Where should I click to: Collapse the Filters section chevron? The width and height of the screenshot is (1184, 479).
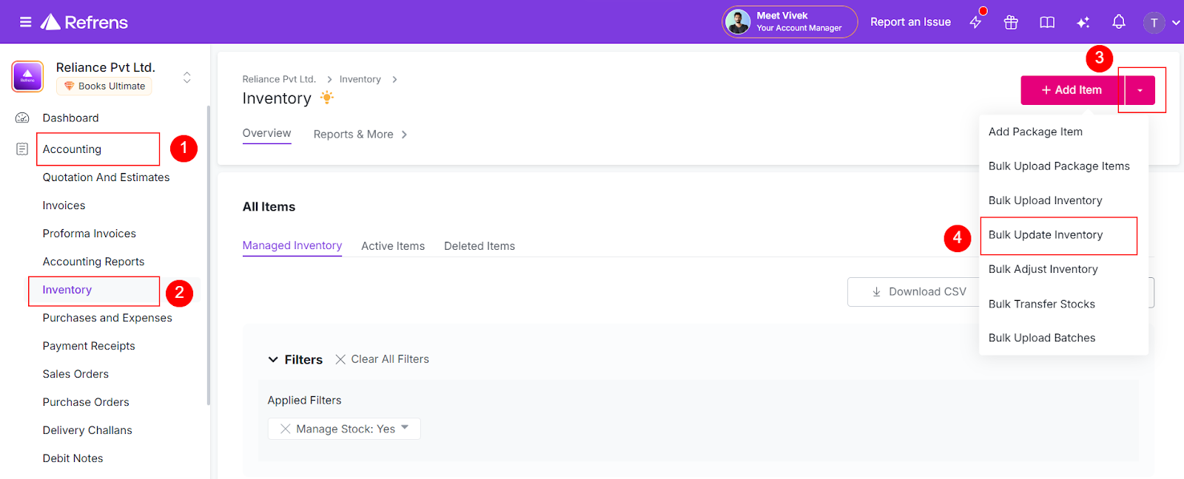pos(273,359)
